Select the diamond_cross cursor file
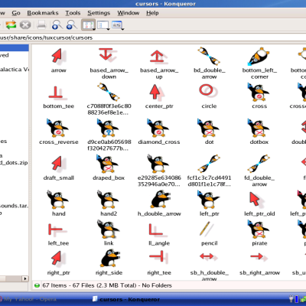The image size is (306, 306). 159,132
